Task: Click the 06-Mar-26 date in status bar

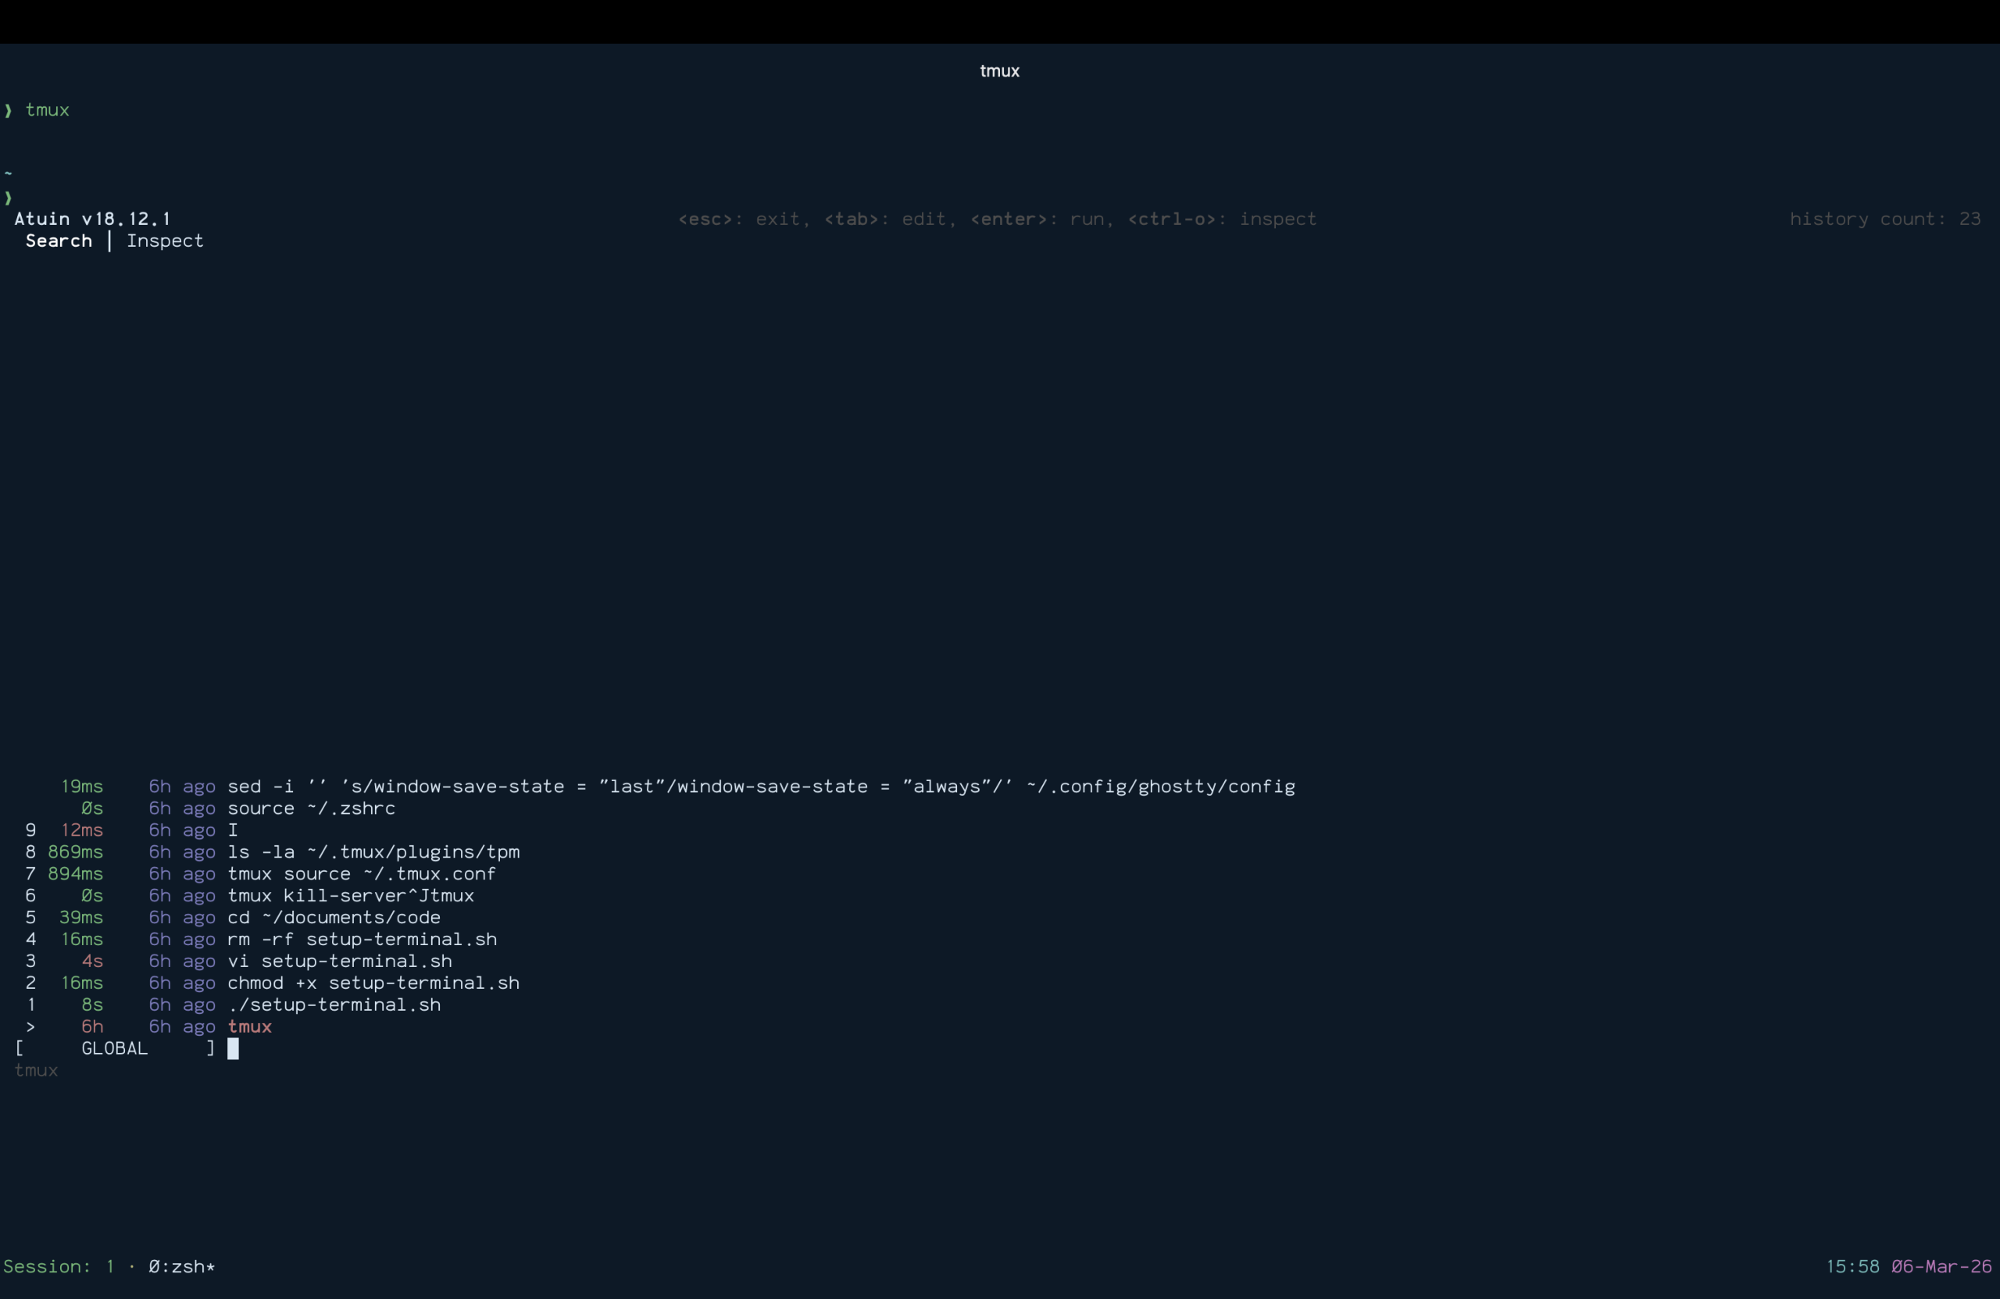Action: tap(1941, 1267)
